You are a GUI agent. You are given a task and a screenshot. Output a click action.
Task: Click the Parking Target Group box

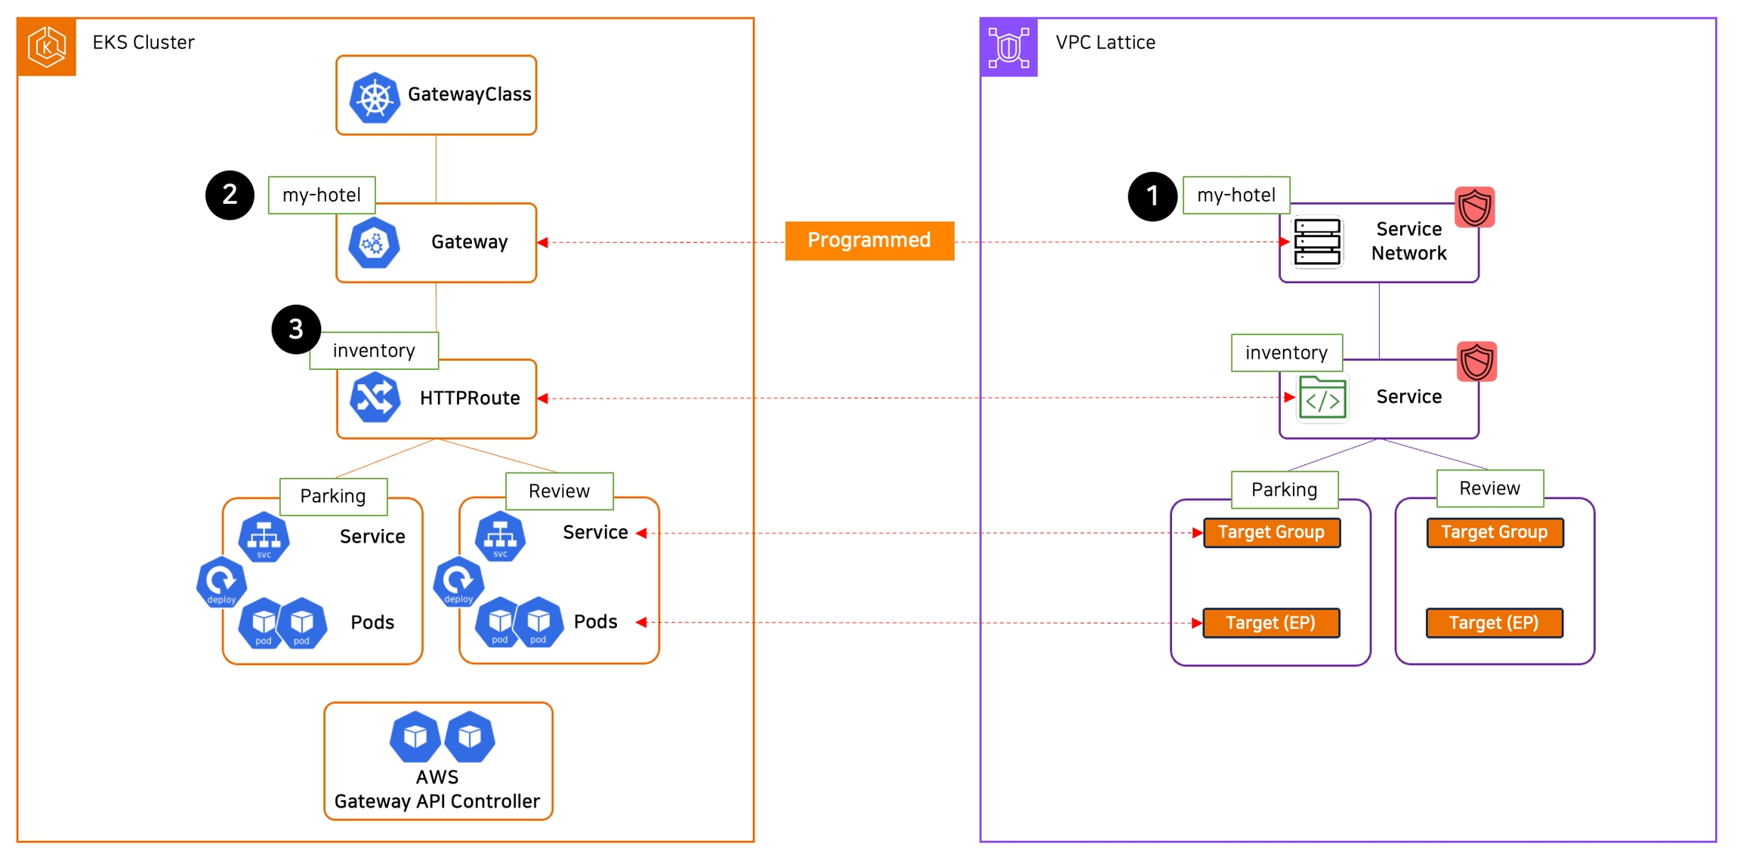[1271, 533]
